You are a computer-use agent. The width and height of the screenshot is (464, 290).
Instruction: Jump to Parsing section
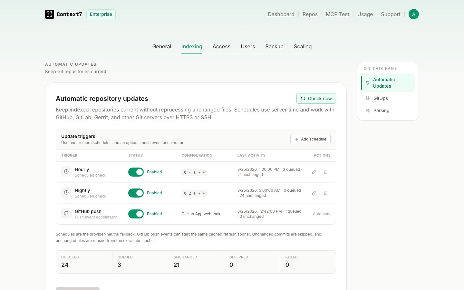[388, 111]
